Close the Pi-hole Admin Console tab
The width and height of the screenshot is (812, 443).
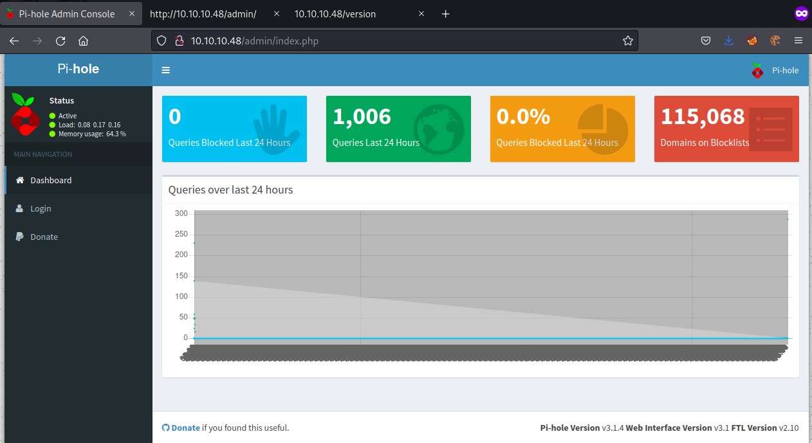coord(132,14)
